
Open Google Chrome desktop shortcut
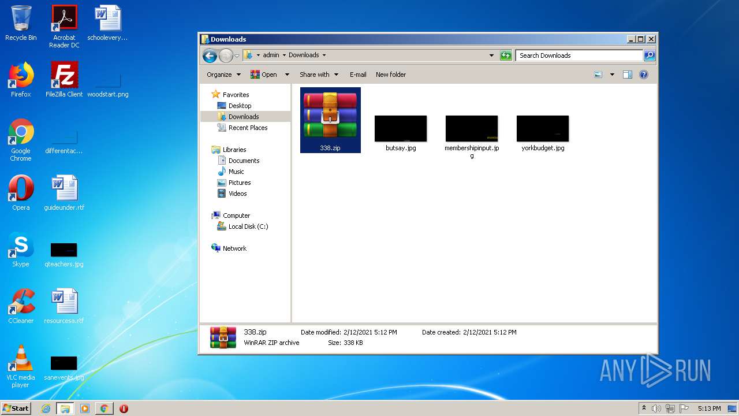pyautogui.click(x=21, y=140)
